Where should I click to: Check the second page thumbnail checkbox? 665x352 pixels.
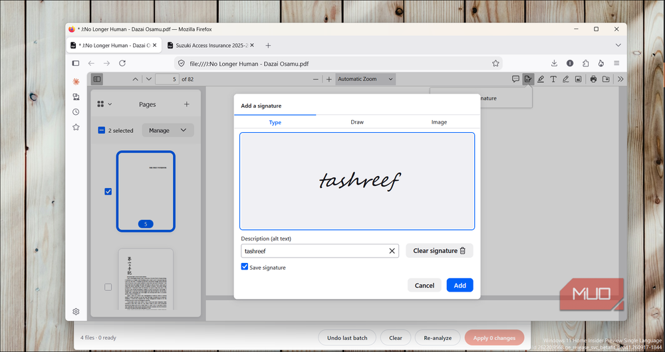108,287
